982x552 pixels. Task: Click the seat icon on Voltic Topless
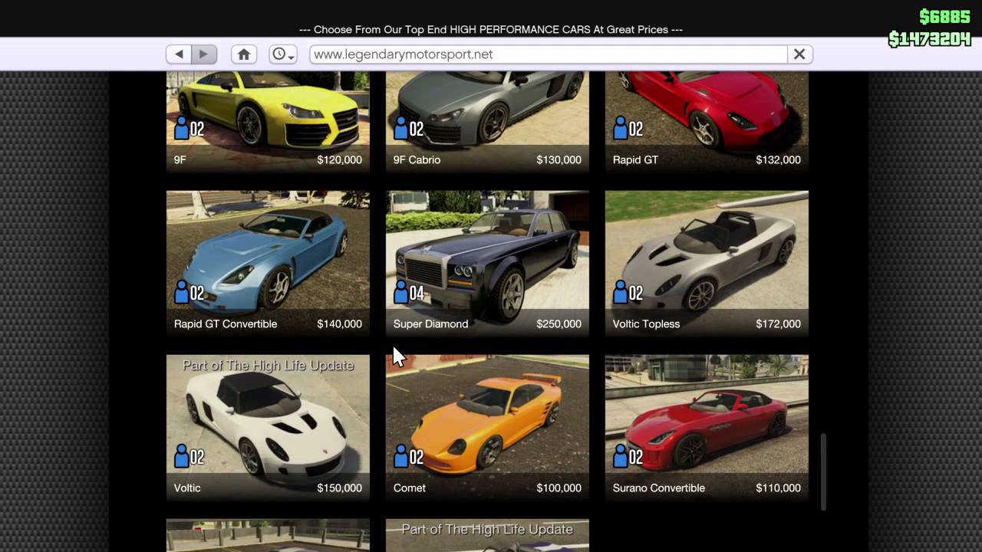click(x=628, y=293)
